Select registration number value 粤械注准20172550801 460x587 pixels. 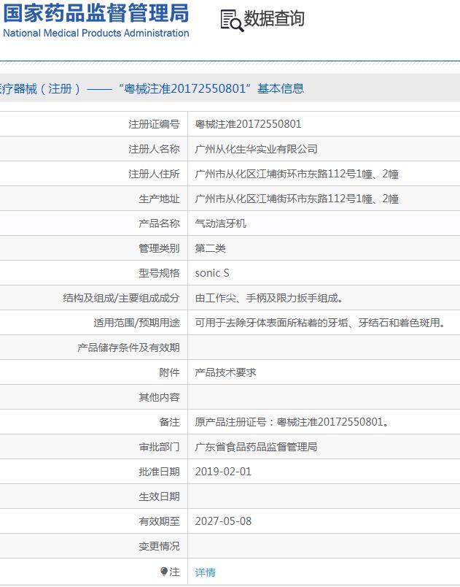coord(248,124)
